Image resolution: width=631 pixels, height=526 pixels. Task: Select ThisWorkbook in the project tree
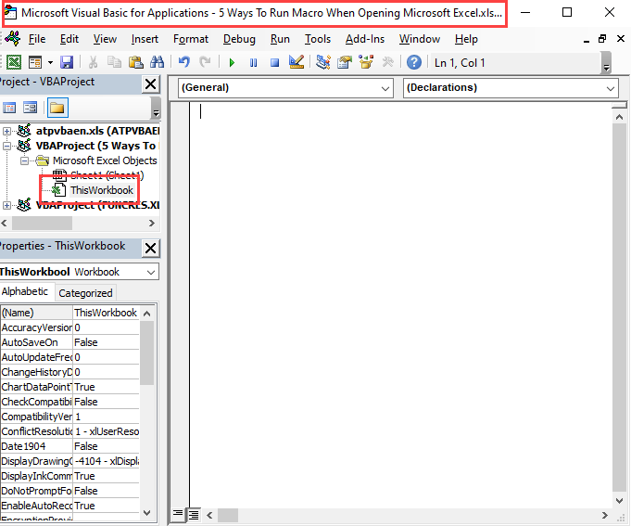point(101,190)
